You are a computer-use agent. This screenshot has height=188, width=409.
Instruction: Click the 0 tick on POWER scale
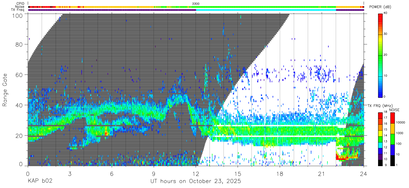click(384, 96)
